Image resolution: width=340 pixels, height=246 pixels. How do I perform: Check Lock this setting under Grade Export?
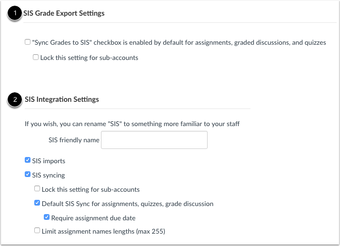tap(36, 57)
